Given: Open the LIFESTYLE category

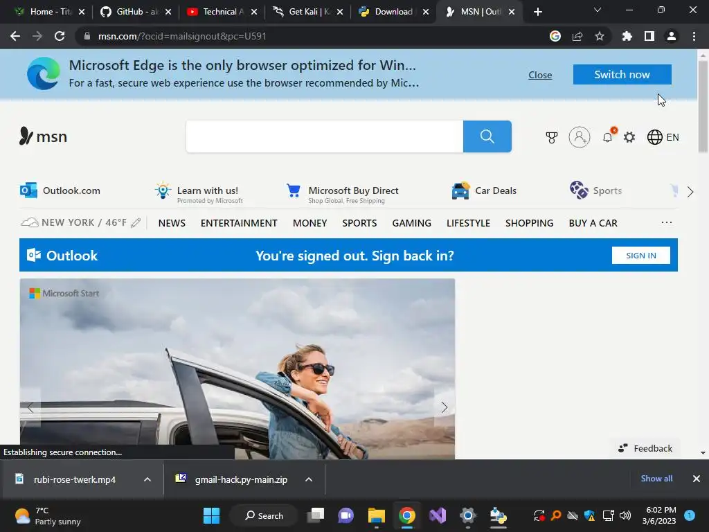Looking at the screenshot, I should tap(468, 223).
